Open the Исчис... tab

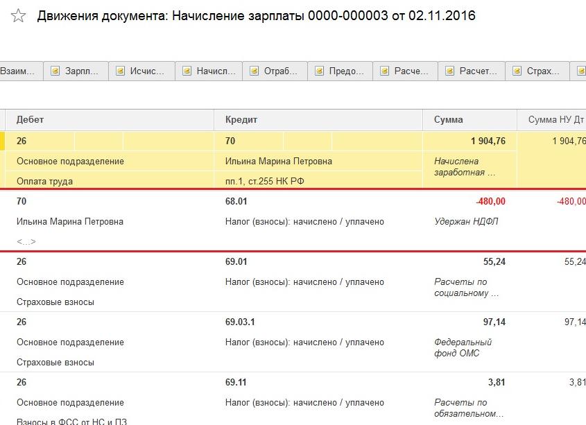[141, 71]
